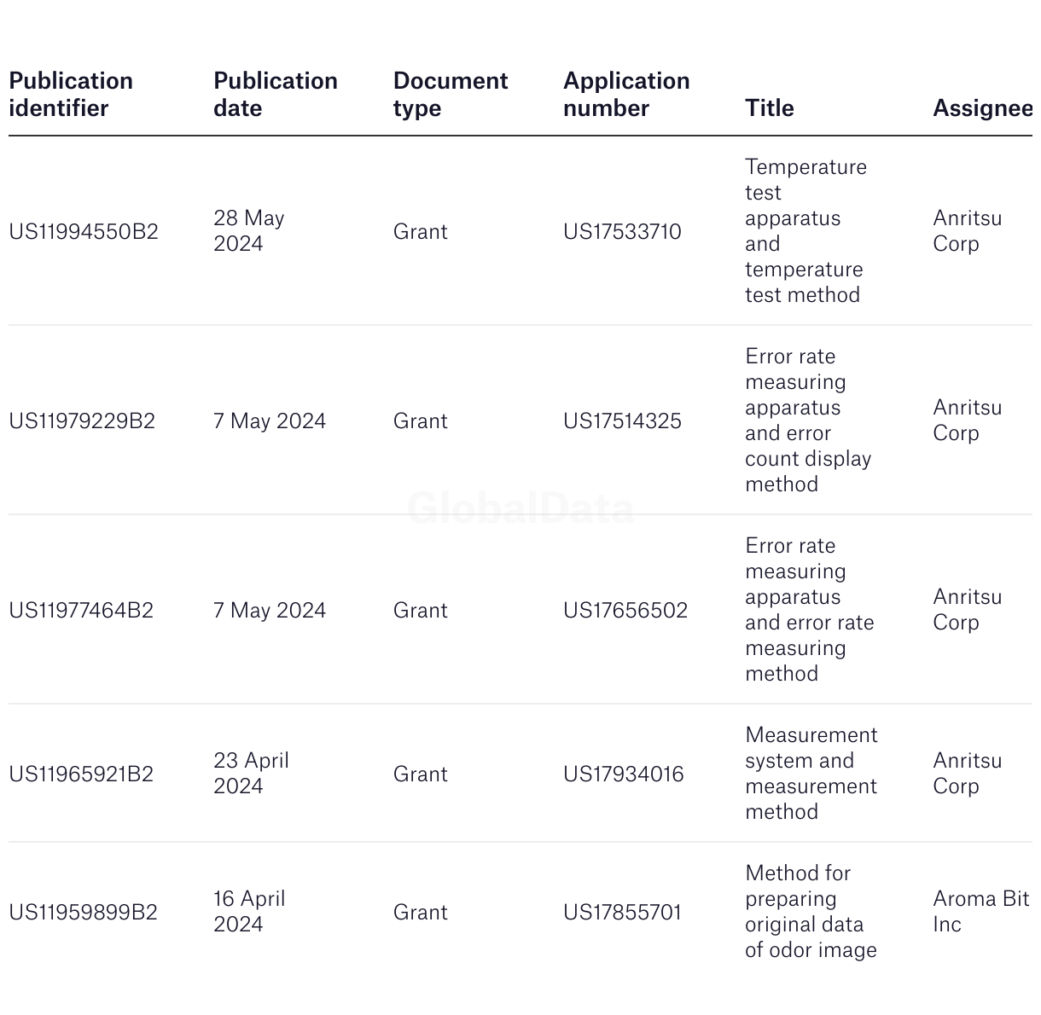Click application number US17934016
The width and height of the screenshot is (1041, 1015).
(x=624, y=774)
